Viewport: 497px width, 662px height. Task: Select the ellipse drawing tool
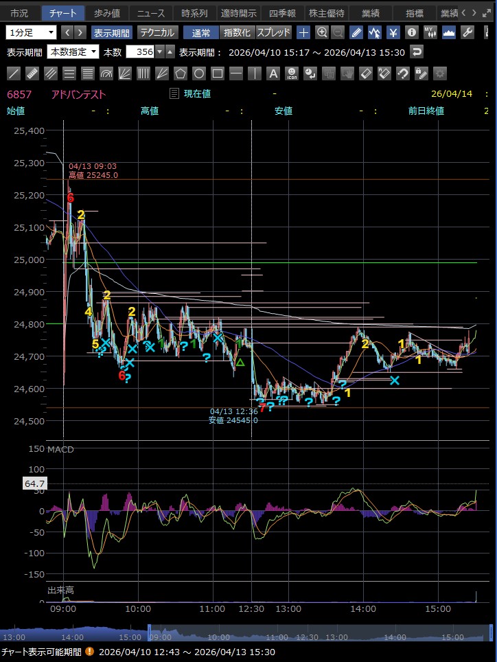[199, 73]
